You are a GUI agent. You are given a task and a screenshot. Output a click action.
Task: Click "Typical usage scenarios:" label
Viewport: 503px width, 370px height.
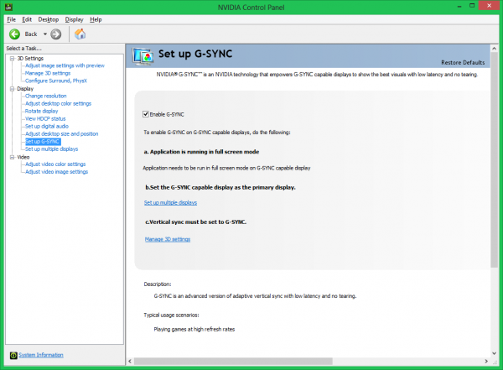coord(171,315)
